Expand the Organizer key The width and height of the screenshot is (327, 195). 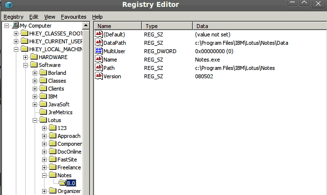tap(44, 192)
